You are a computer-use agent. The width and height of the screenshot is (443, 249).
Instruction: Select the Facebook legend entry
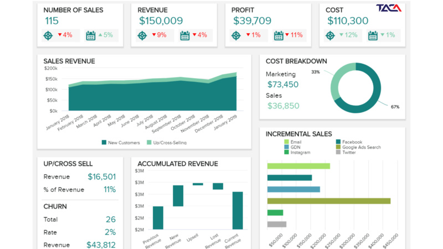click(x=351, y=142)
